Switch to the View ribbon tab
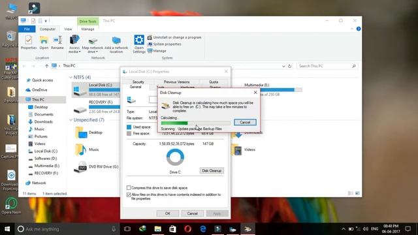This screenshot has height=235, width=418. [68, 29]
